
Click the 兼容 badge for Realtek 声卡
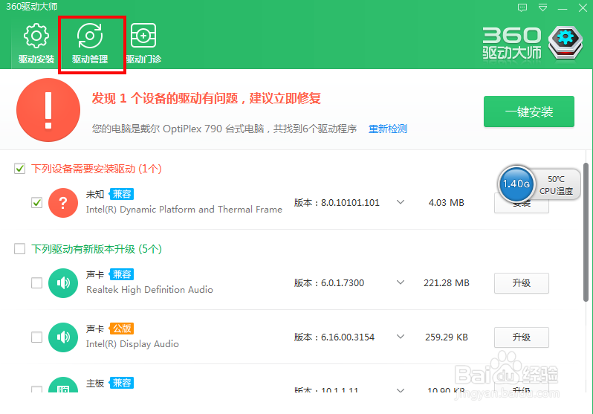[x=121, y=274]
